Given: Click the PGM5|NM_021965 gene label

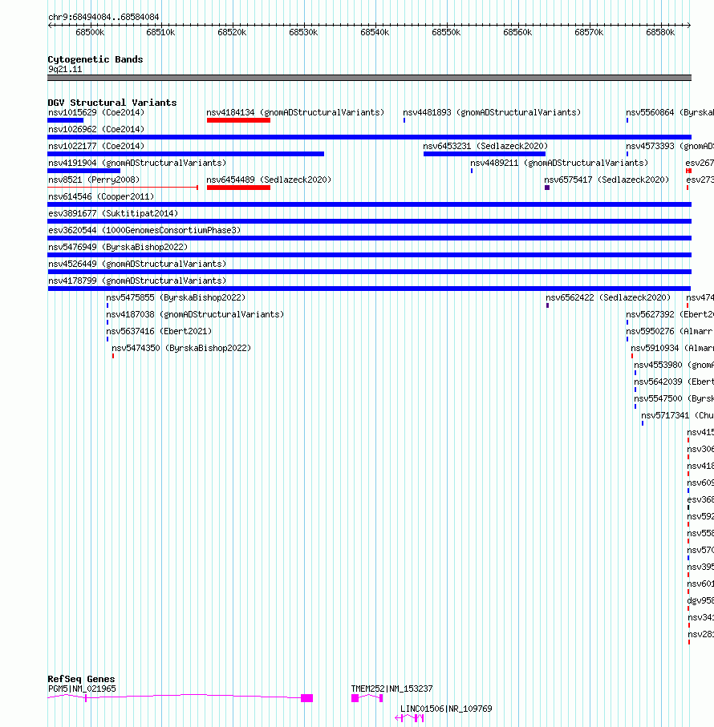Looking at the screenshot, I should pos(82,689).
